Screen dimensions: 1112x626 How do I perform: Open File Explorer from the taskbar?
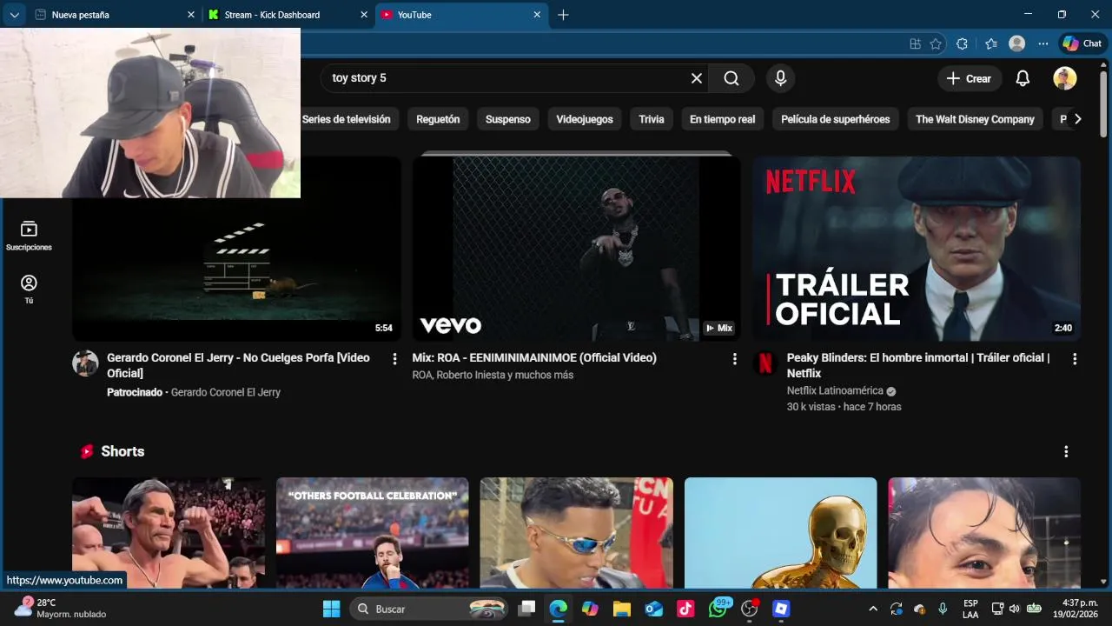(621, 609)
